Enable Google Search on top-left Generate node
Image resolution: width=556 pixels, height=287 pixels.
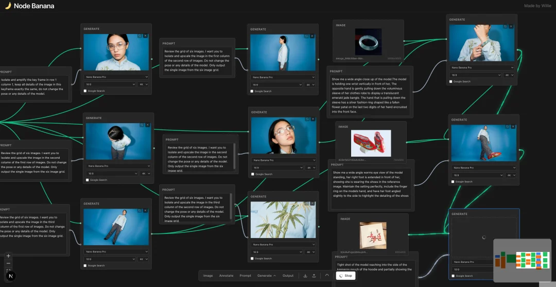(85, 91)
